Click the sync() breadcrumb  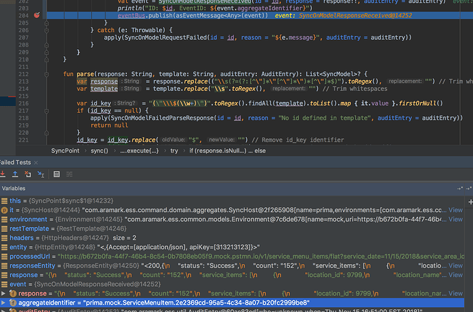click(x=99, y=151)
